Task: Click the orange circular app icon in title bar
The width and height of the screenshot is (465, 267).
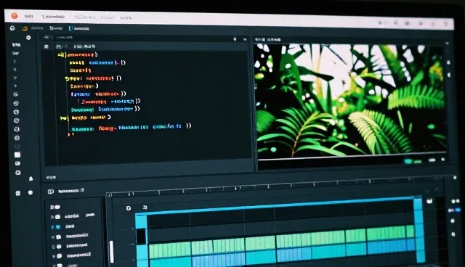Action: pos(15,16)
